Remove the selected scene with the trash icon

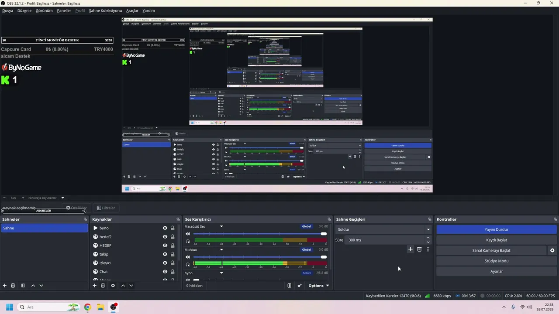[13, 286]
